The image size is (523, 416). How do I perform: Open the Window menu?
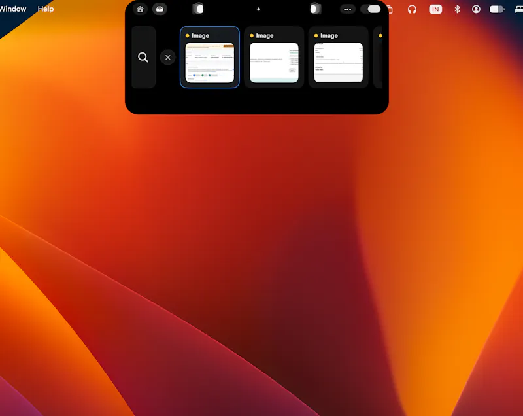click(x=12, y=9)
